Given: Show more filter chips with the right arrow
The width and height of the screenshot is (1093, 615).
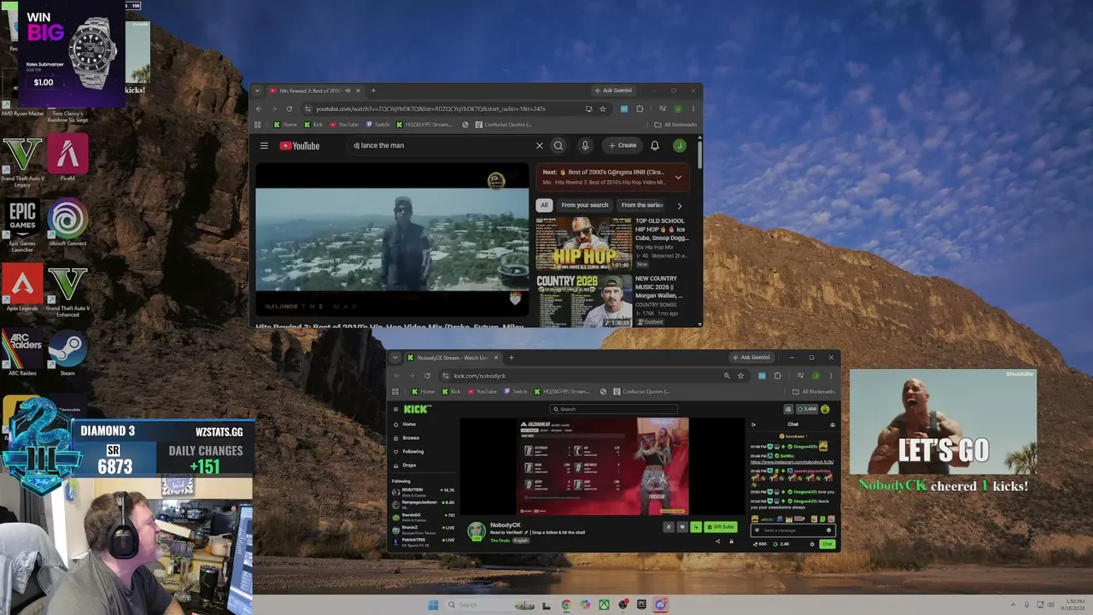Looking at the screenshot, I should pyautogui.click(x=679, y=206).
